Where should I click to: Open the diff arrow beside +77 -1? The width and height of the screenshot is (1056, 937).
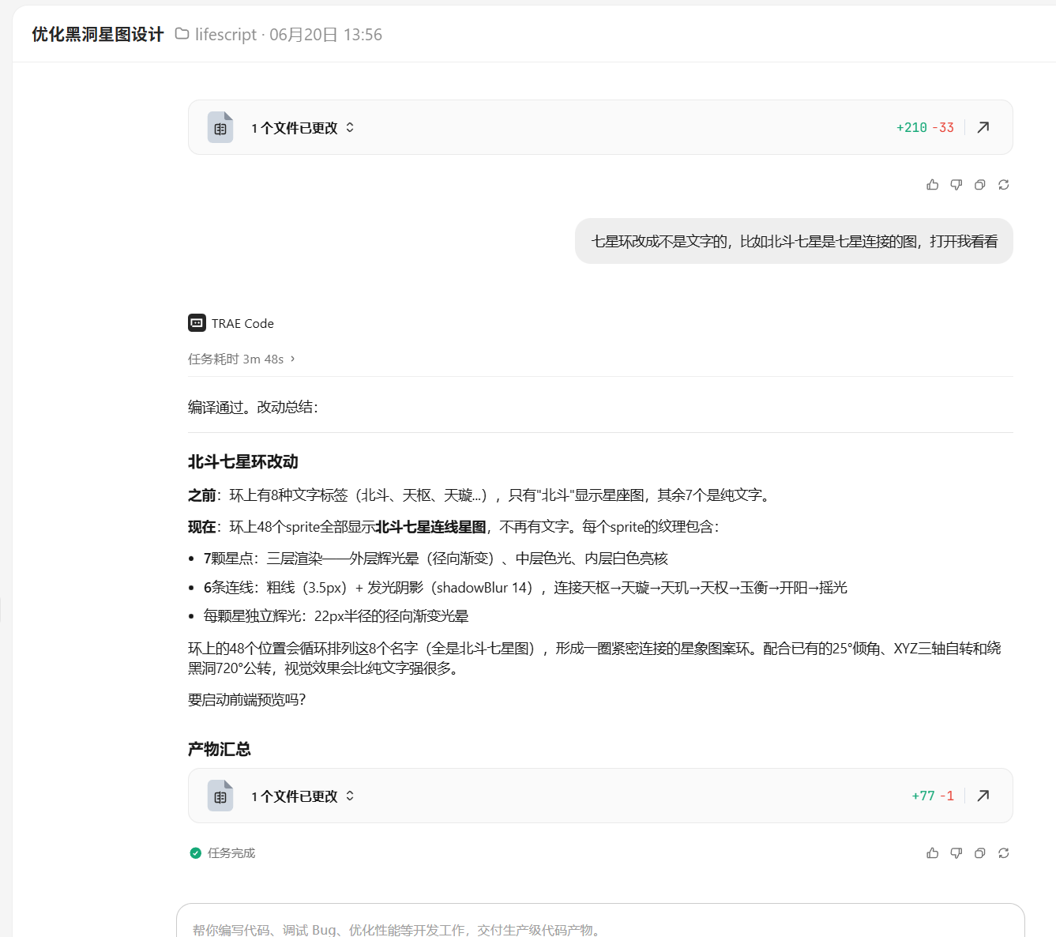pos(983,796)
